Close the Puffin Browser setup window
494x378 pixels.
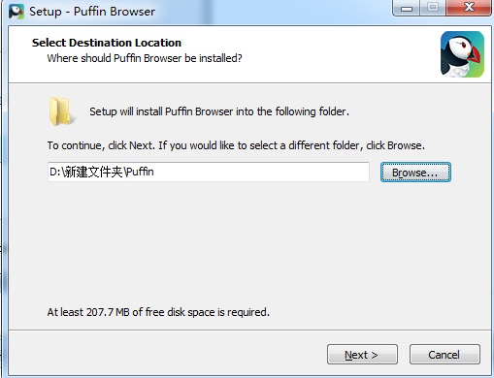tap(469, 8)
